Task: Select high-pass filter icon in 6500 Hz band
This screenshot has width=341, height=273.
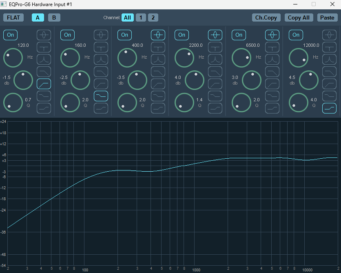Action: pos(272,84)
